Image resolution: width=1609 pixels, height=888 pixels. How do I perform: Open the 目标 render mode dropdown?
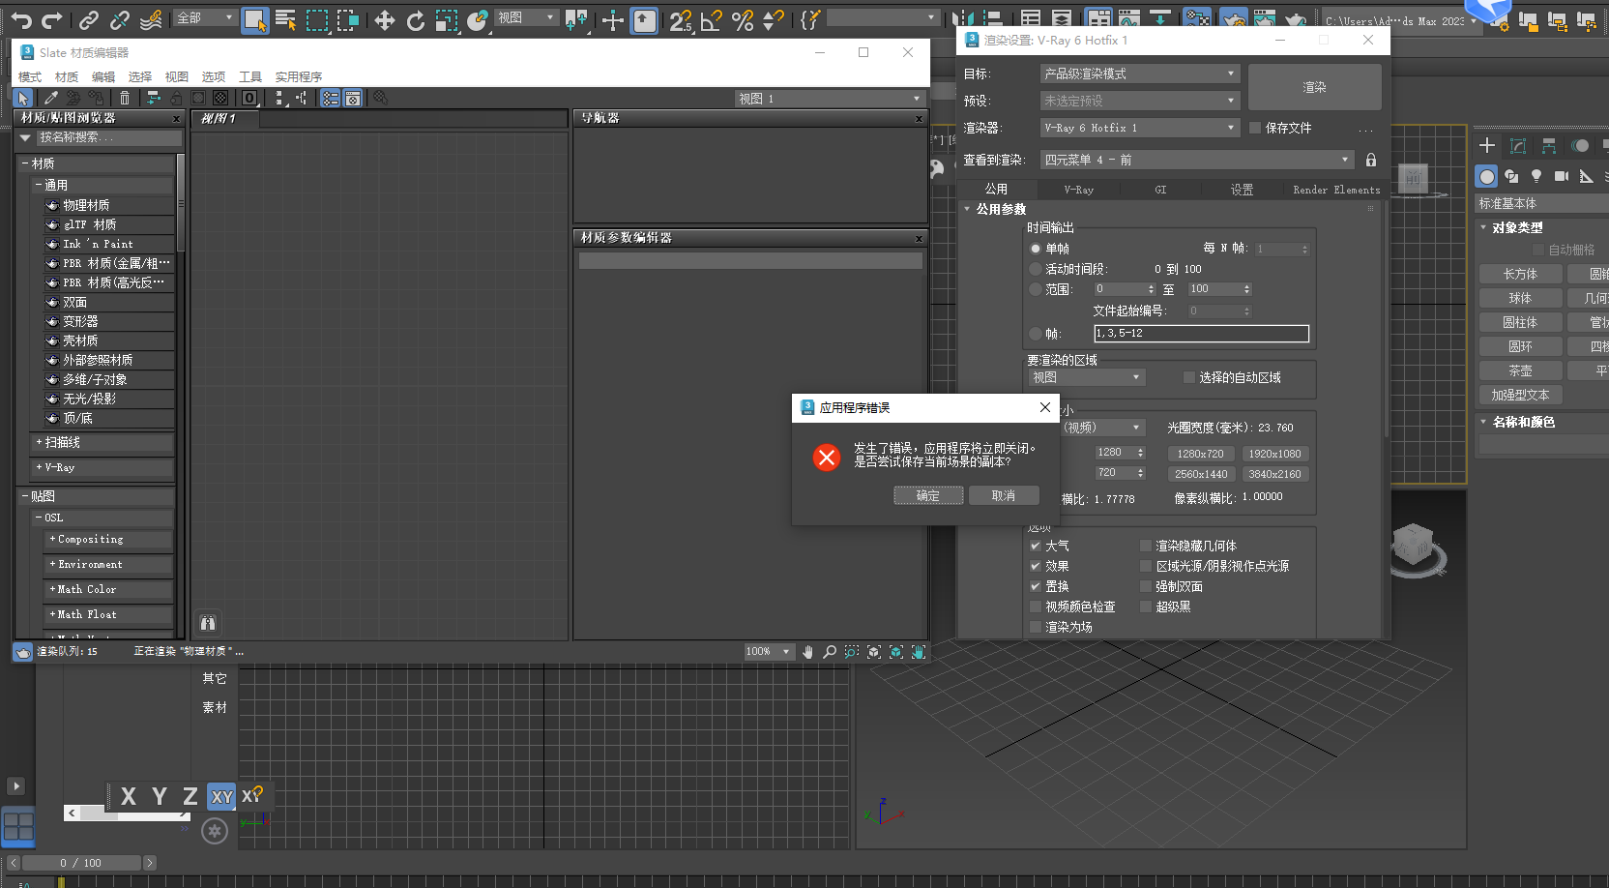(1140, 74)
